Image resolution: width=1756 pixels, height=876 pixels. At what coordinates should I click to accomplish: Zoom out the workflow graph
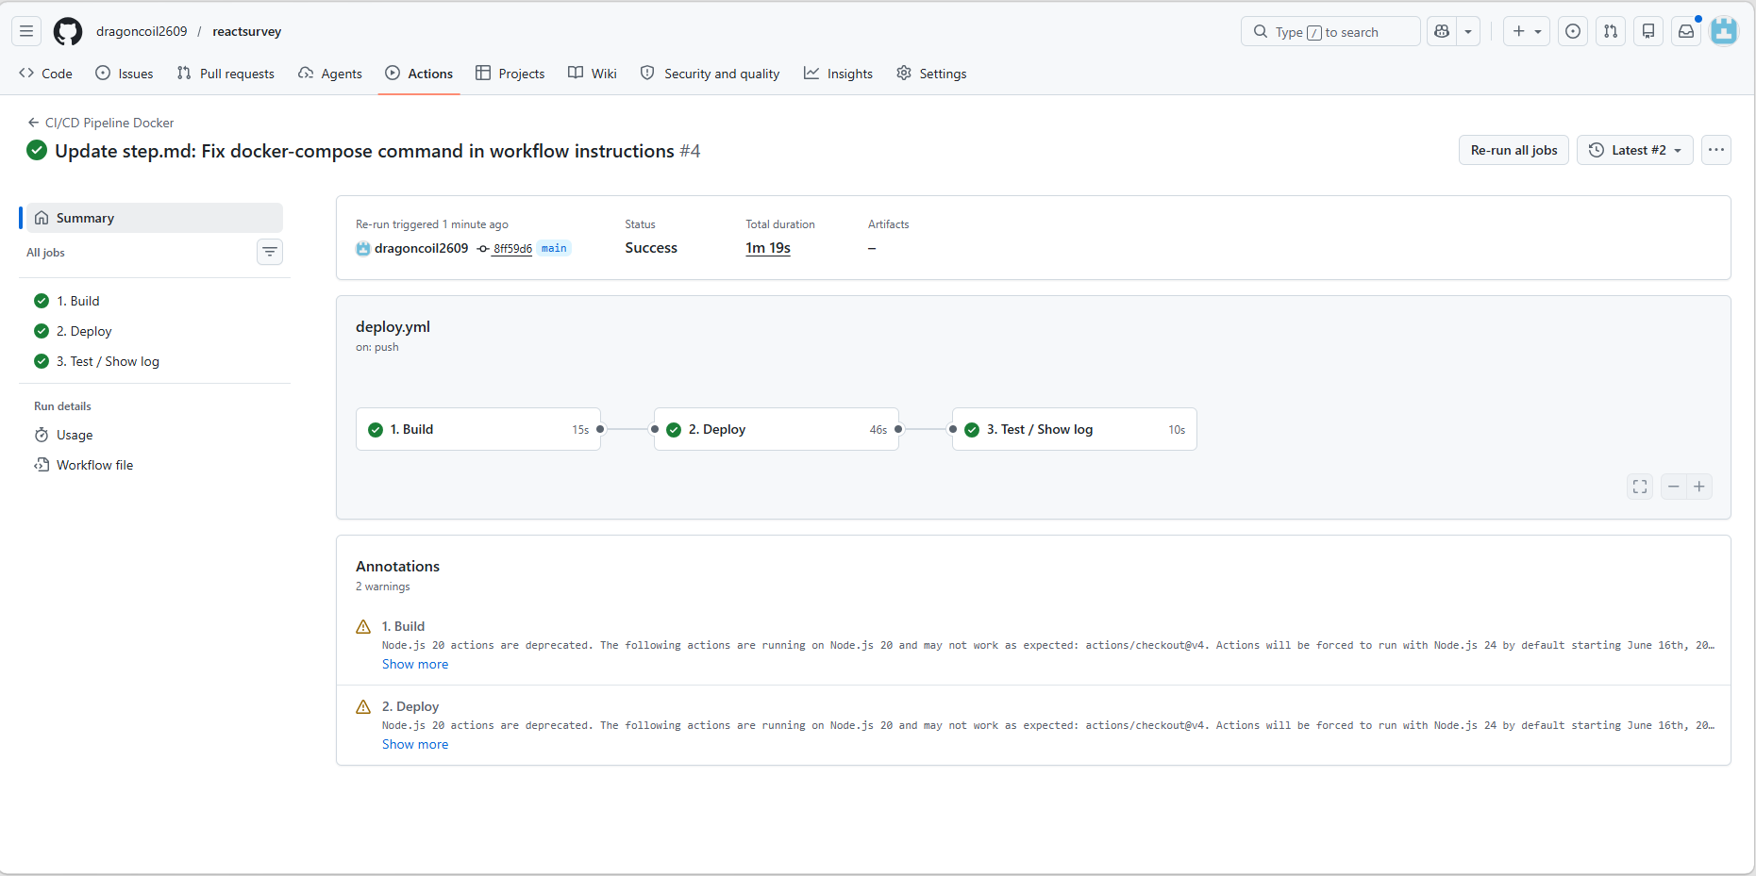tap(1674, 487)
